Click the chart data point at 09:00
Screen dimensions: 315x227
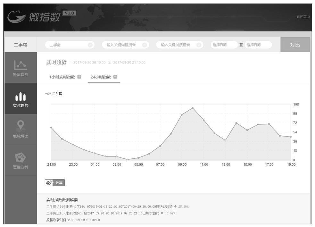182,114
